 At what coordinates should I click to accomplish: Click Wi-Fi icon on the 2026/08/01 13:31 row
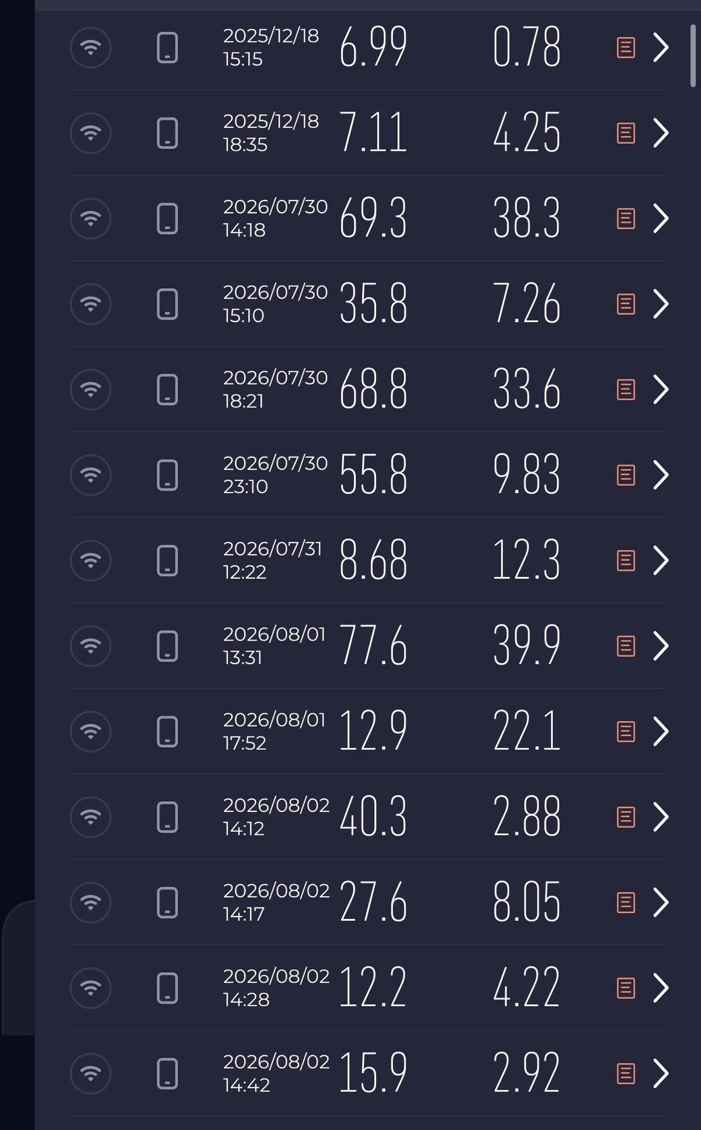pyautogui.click(x=91, y=646)
